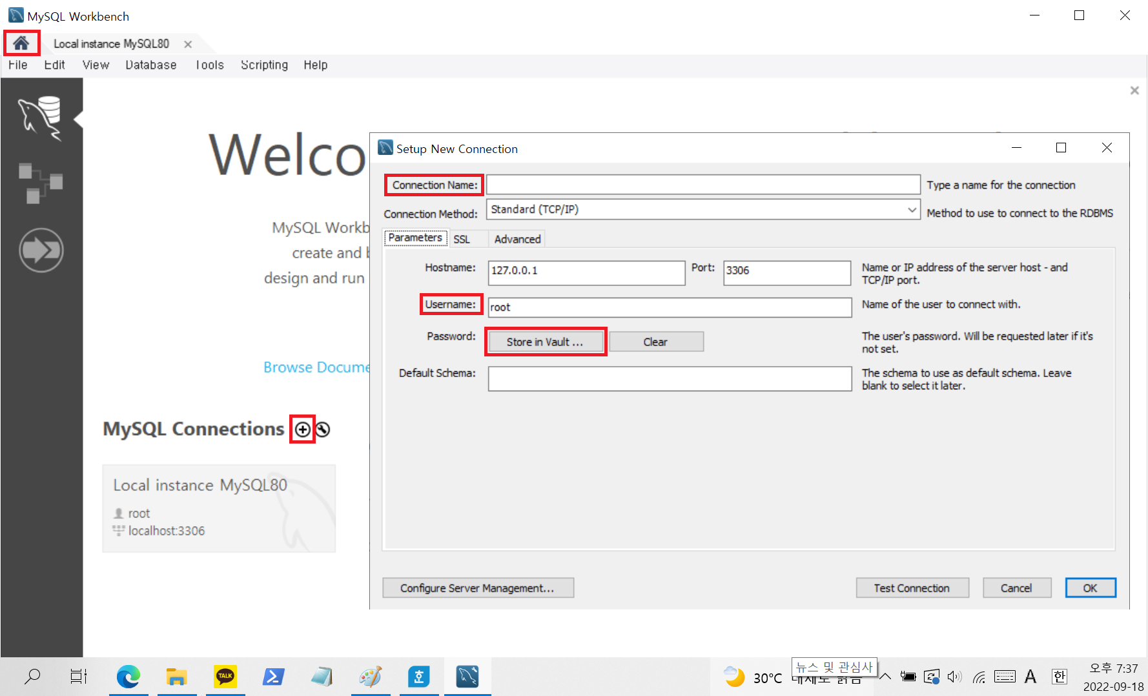Cancel the Setup New Connection dialog
The width and height of the screenshot is (1148, 696).
coord(1016,588)
